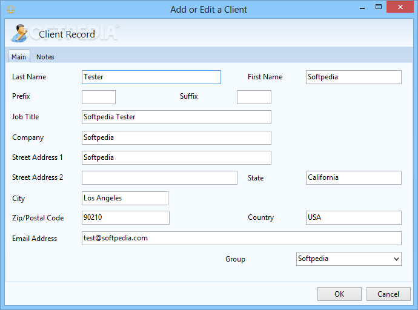
Task: Click the Group label
Action: 235,259
